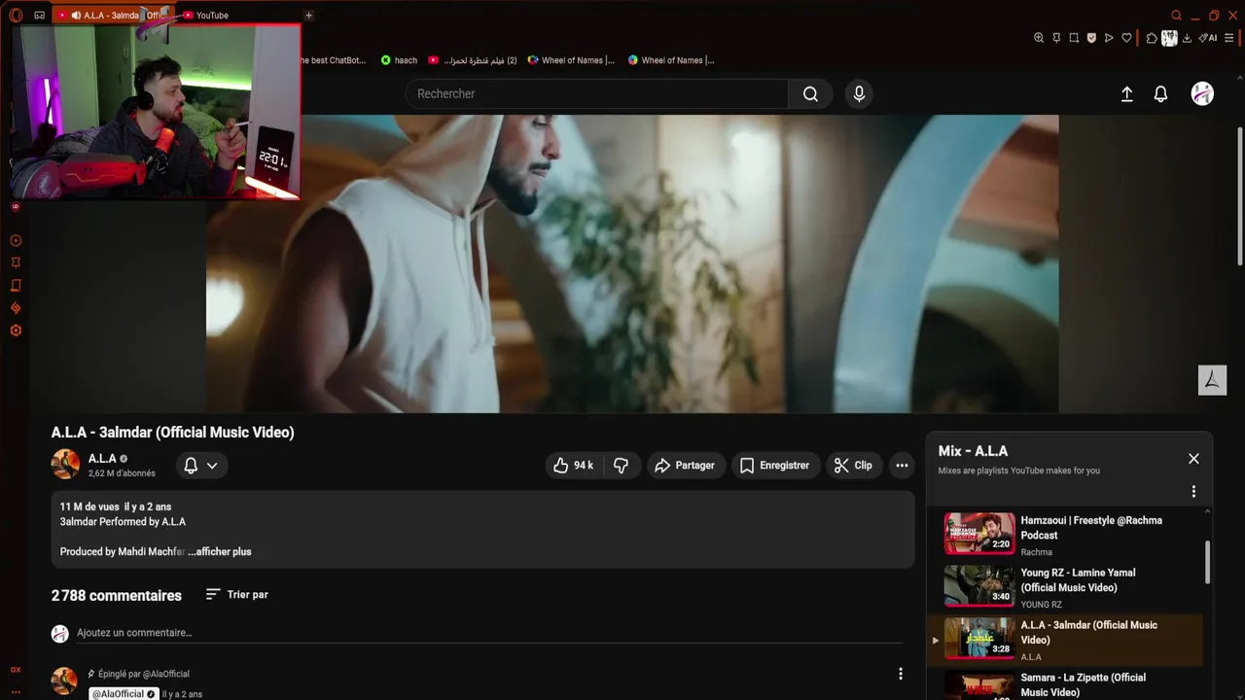Start voice search with microphone icon
This screenshot has width=1245, height=700.
click(x=859, y=93)
